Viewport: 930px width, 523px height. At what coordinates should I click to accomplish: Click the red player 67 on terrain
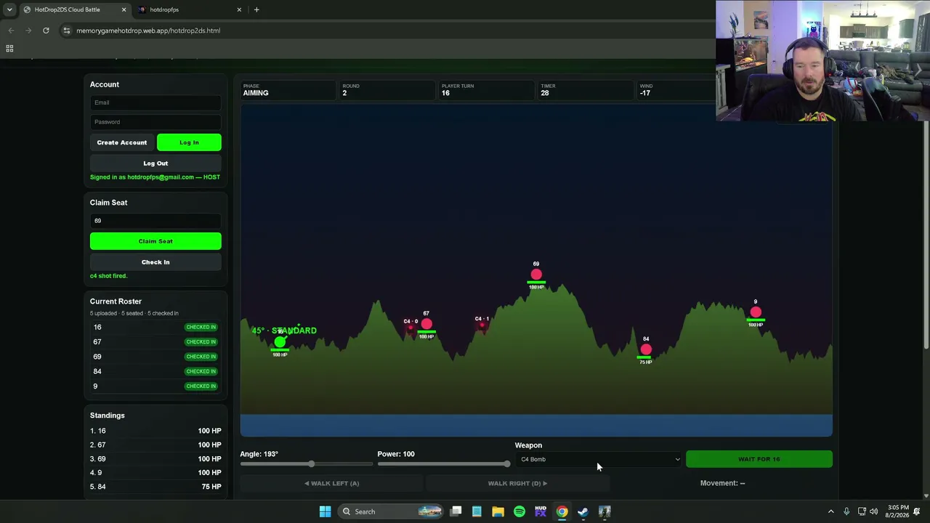426,324
